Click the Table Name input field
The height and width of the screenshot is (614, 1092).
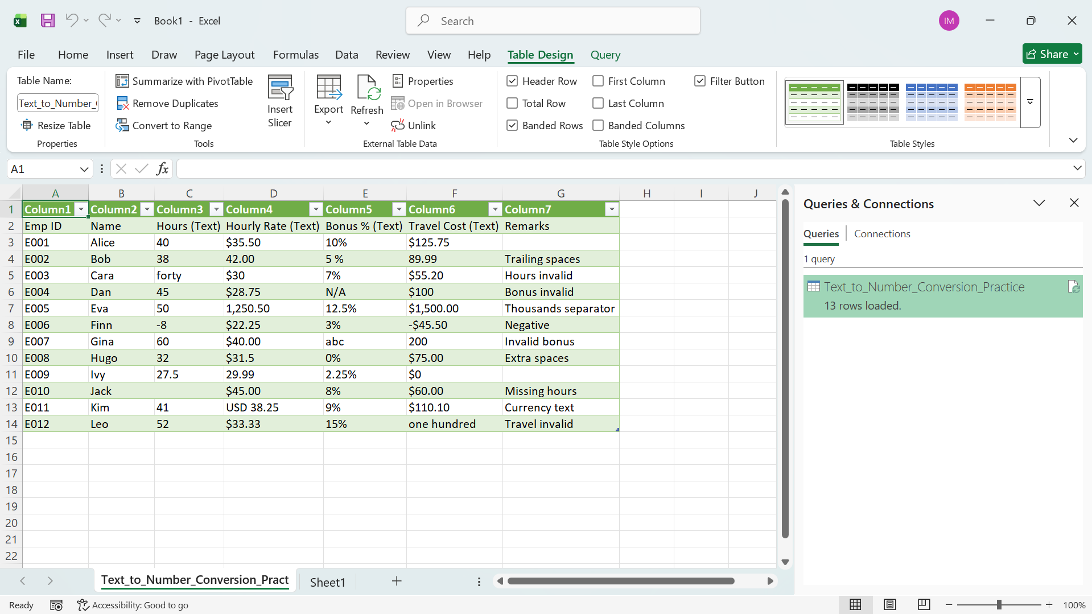[x=57, y=104]
